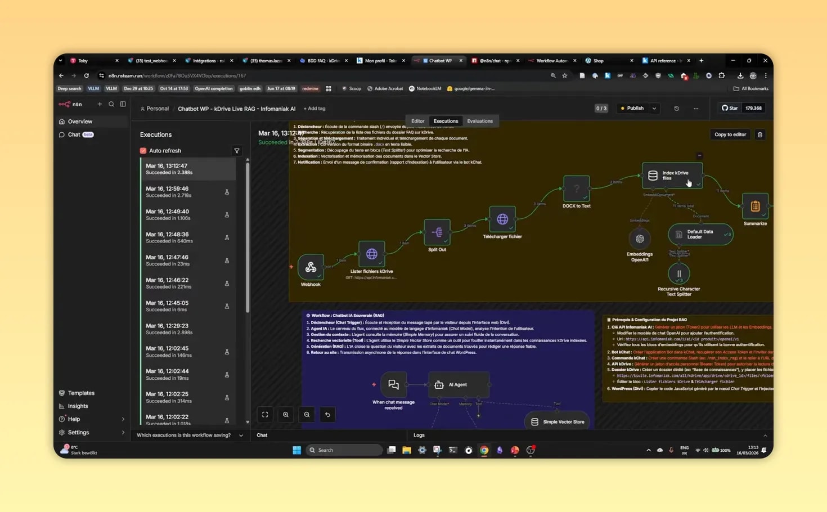The height and width of the screenshot is (512, 827).
Task: Enable the zoom in canvas control
Action: pyautogui.click(x=286, y=415)
